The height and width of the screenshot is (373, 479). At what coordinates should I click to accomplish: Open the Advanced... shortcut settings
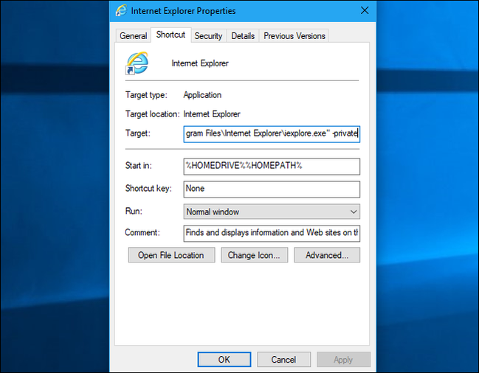click(326, 255)
